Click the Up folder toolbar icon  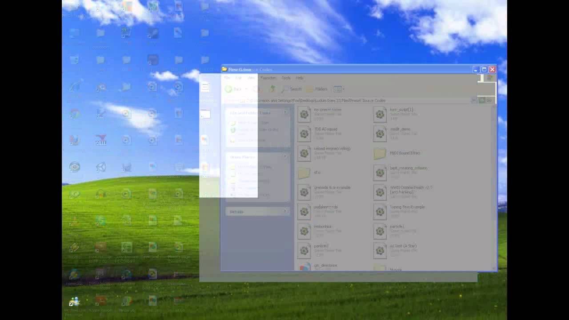272,89
